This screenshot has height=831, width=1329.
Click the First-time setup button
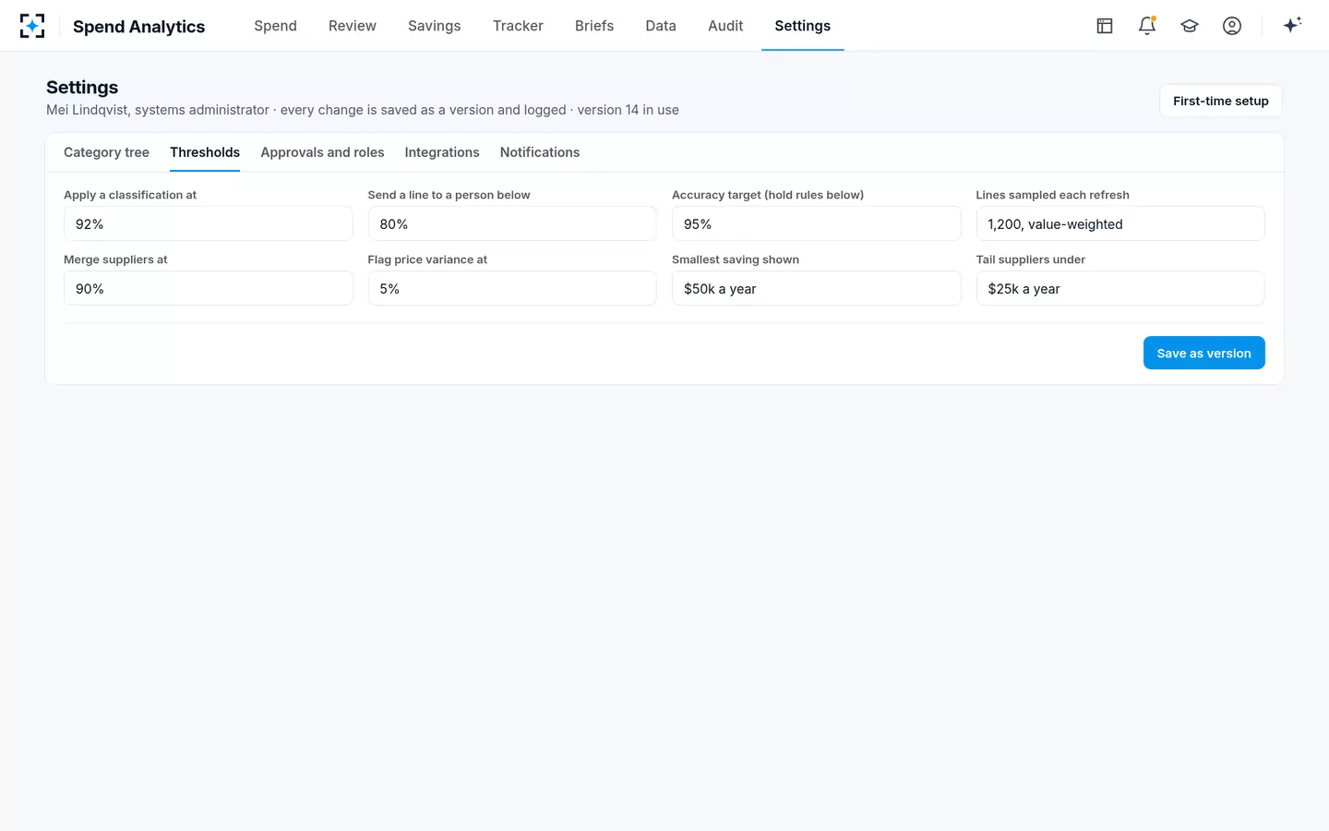tap(1221, 101)
